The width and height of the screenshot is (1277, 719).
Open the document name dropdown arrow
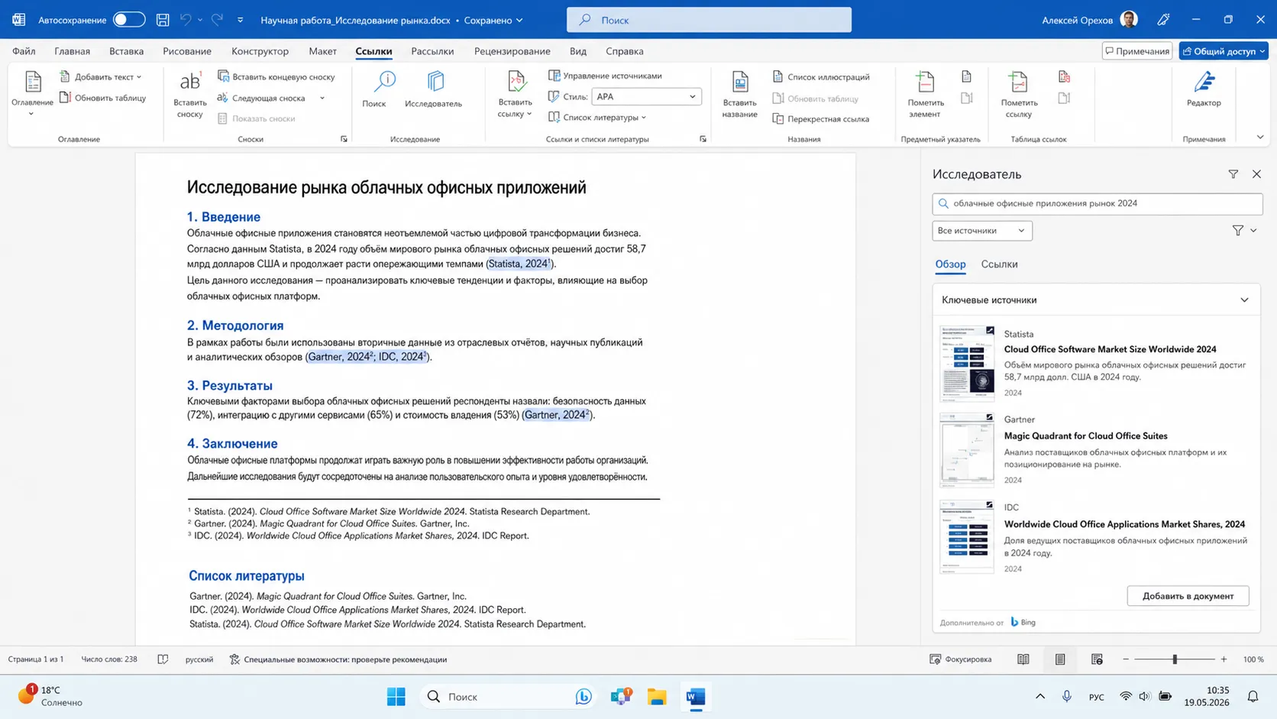(x=519, y=20)
